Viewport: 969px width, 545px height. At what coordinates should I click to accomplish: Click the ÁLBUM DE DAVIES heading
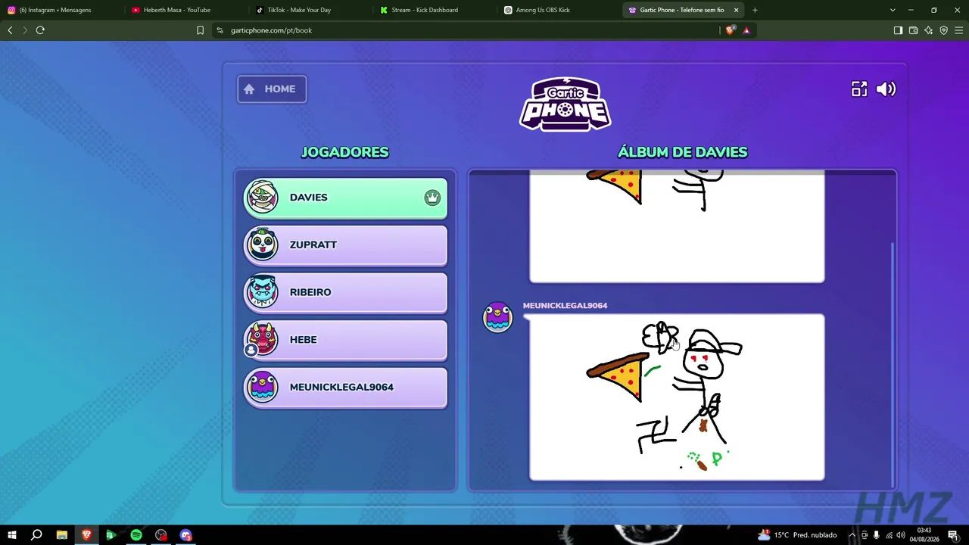coord(683,152)
